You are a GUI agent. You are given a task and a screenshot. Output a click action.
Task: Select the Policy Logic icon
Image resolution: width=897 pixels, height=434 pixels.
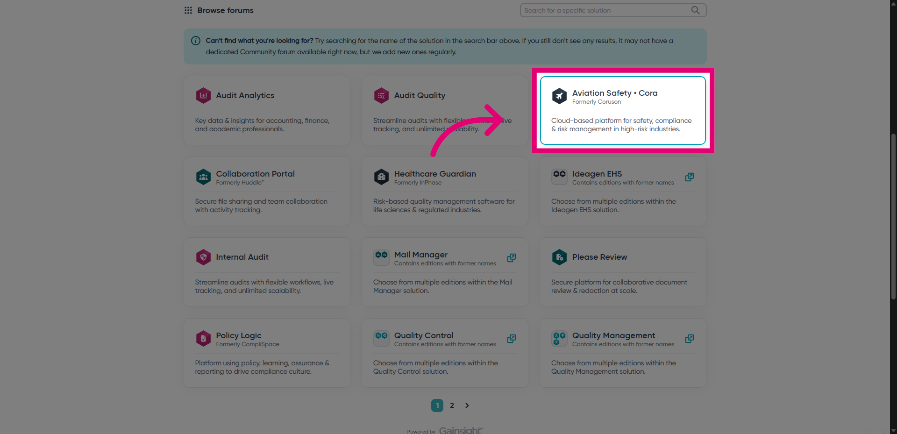[x=203, y=338]
